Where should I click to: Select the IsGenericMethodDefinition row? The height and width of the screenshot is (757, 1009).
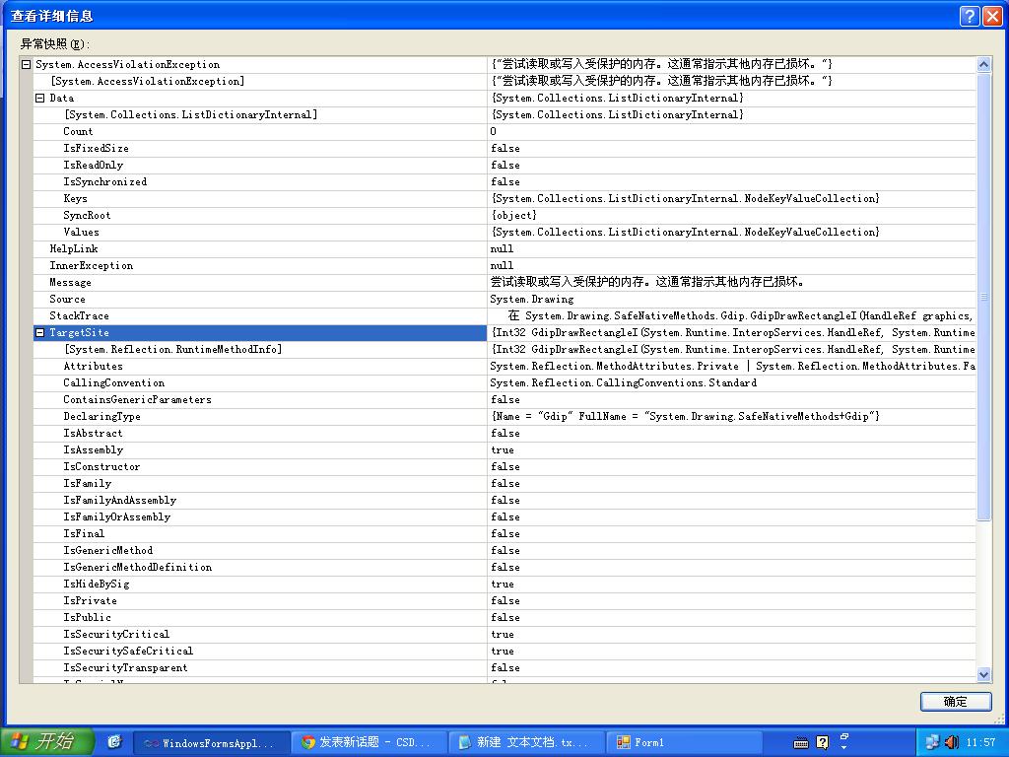click(504, 567)
